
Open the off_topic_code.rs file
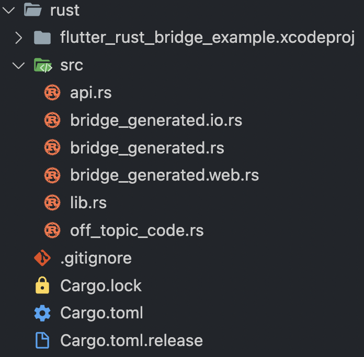coord(136,230)
